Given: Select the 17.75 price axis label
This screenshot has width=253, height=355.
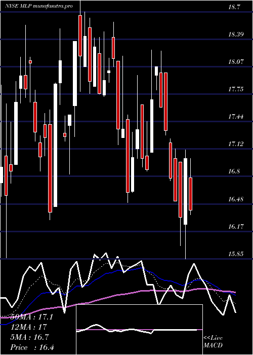Looking at the screenshot, I should pos(236,89).
